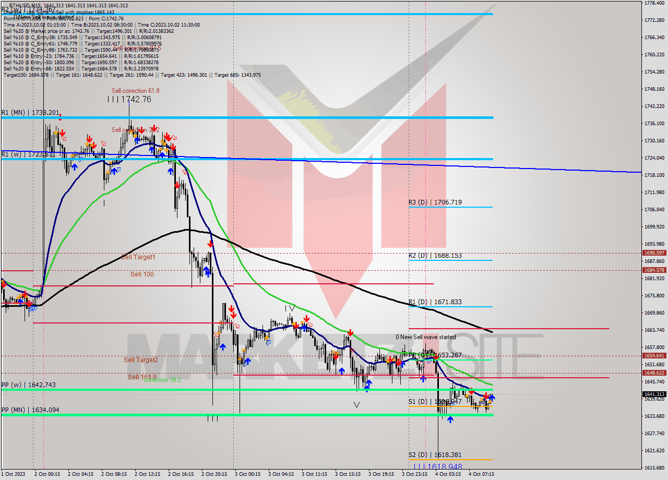
Task: Click the 'Sell %20 @ Entry -50: 1800.096' line
Action: (x=81, y=62)
